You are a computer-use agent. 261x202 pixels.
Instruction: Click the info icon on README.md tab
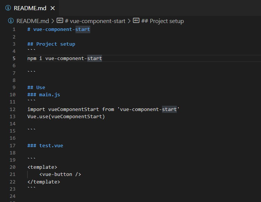coord(8,8)
